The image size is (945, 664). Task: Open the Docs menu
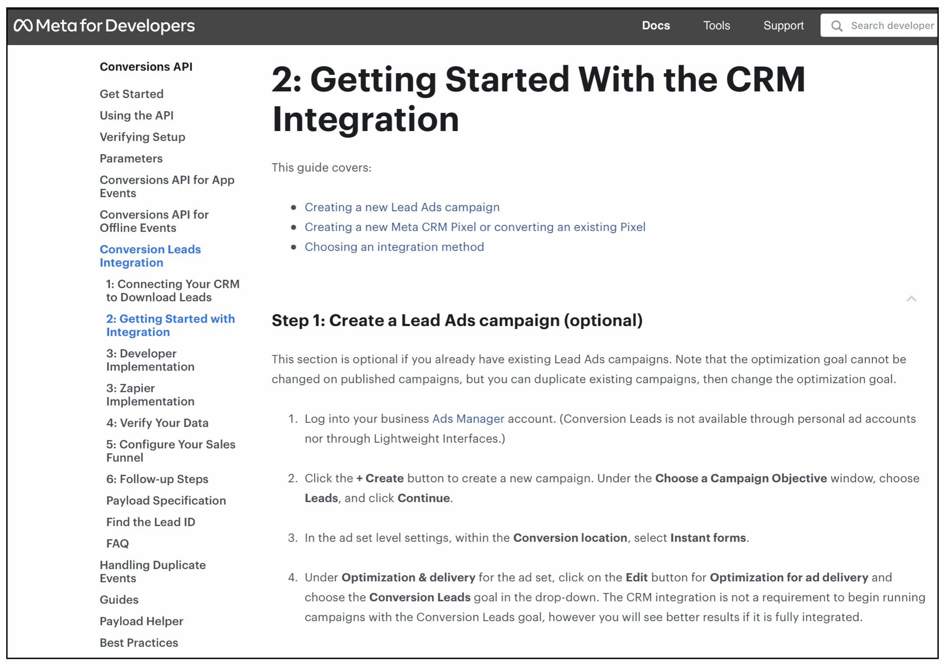point(656,25)
